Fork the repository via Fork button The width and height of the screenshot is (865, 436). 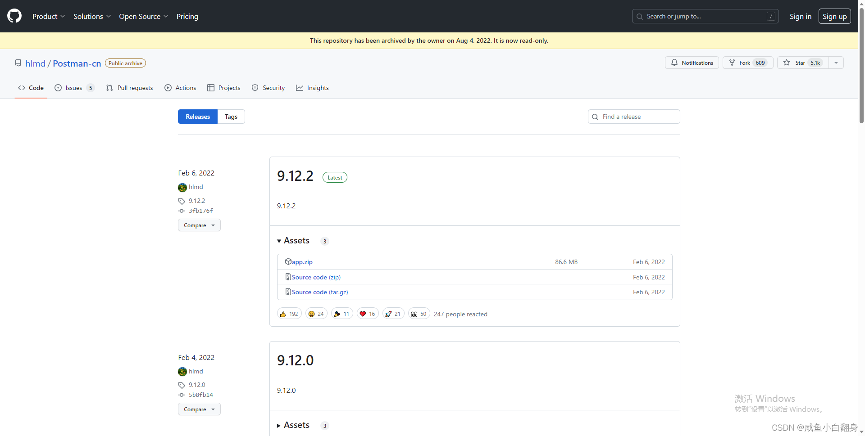(x=747, y=63)
